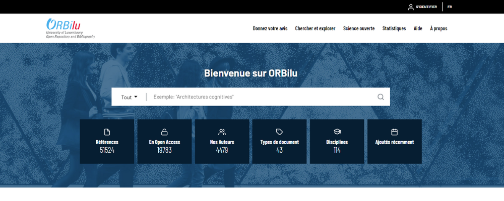Switch language using the FR selector
Viewport: 504px width, 201px height.
pos(450,7)
